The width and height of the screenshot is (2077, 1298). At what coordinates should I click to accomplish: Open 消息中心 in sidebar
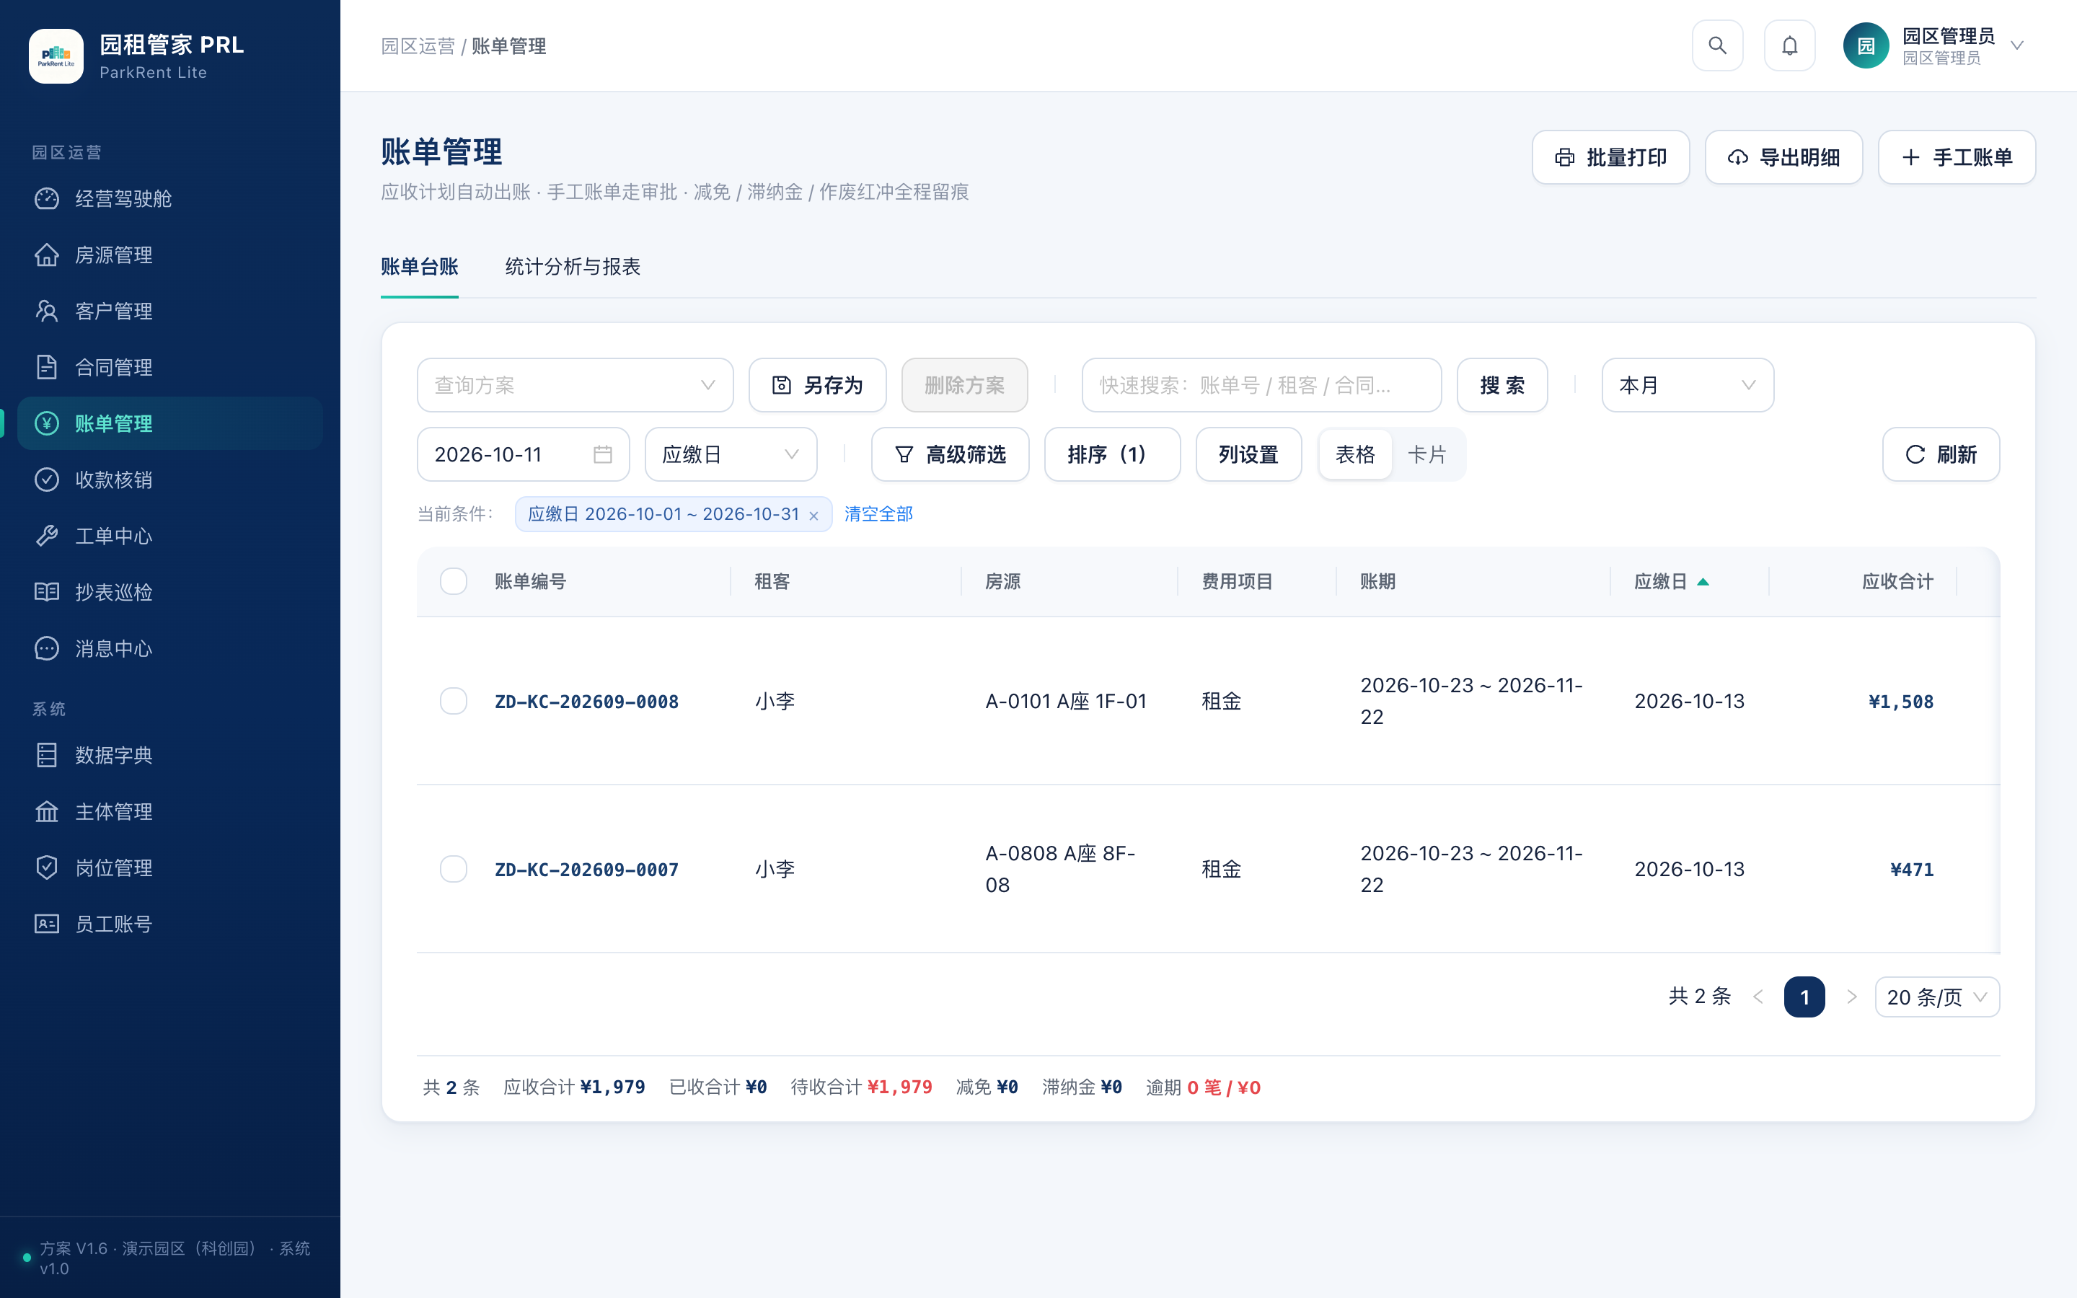(x=170, y=648)
